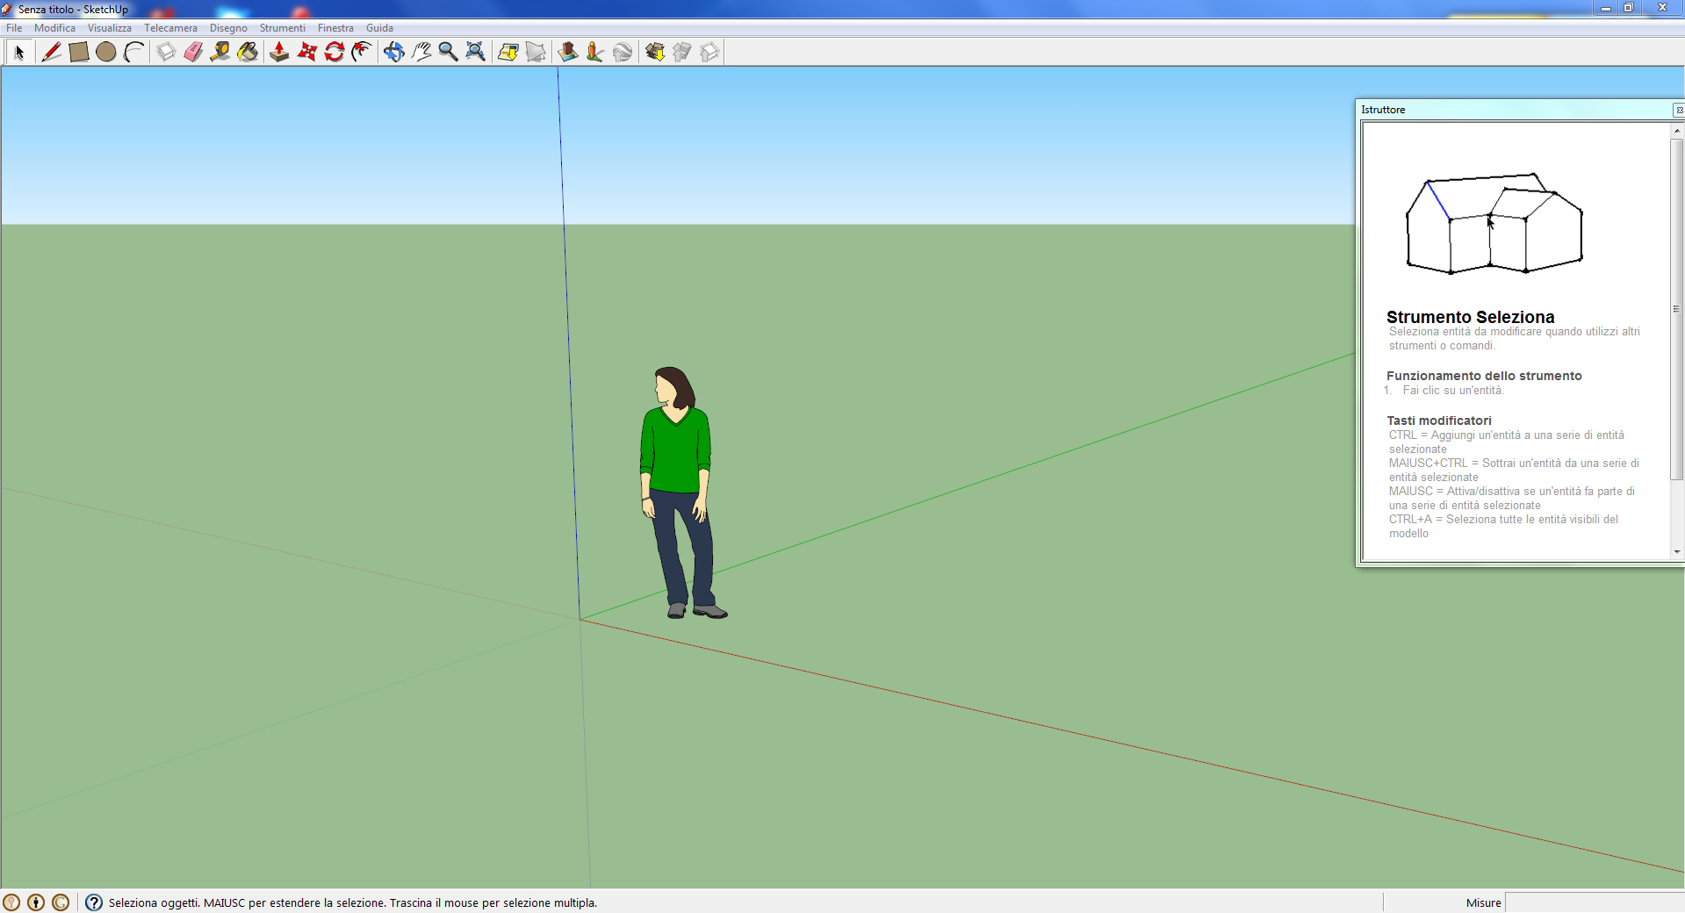
Task: Close the Istruttore panel
Action: point(1678,110)
